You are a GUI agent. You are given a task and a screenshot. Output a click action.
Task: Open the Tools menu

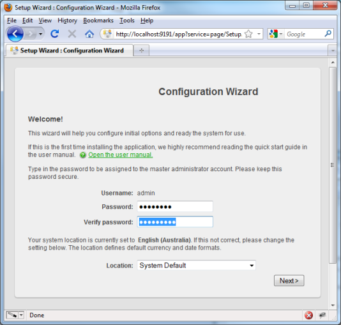point(127,20)
